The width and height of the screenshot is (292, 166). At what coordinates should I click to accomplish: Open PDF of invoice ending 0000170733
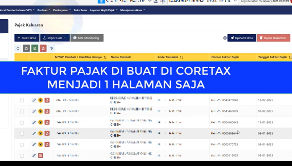tap(47, 144)
